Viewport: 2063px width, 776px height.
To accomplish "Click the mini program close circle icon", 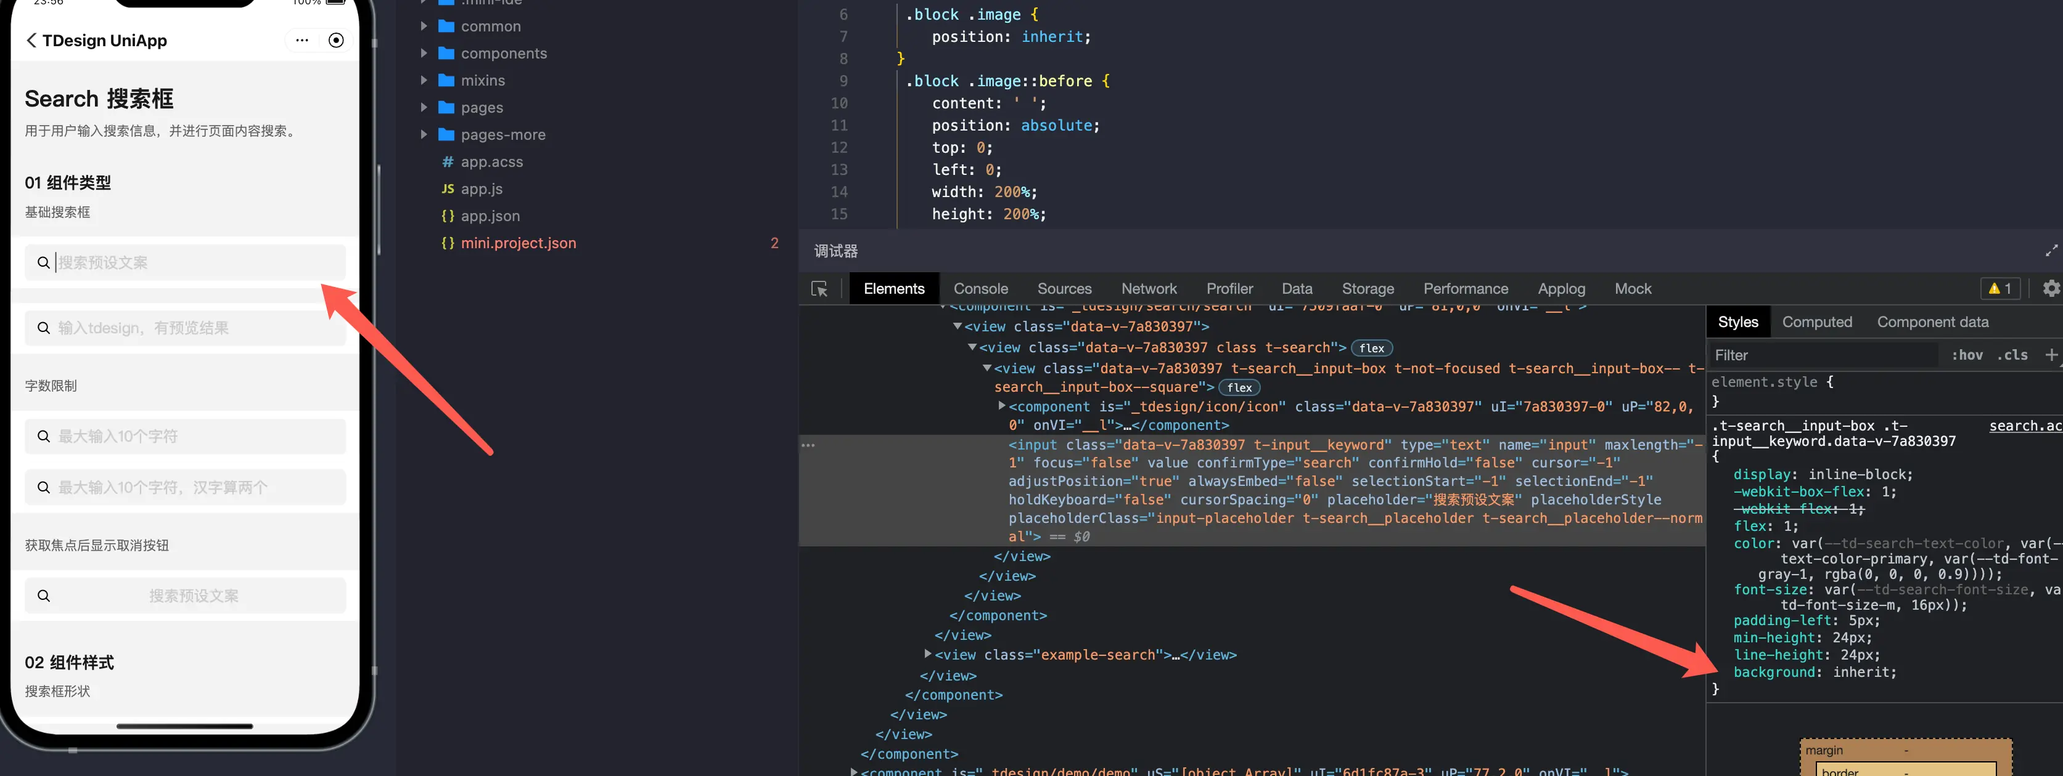I will click(337, 40).
